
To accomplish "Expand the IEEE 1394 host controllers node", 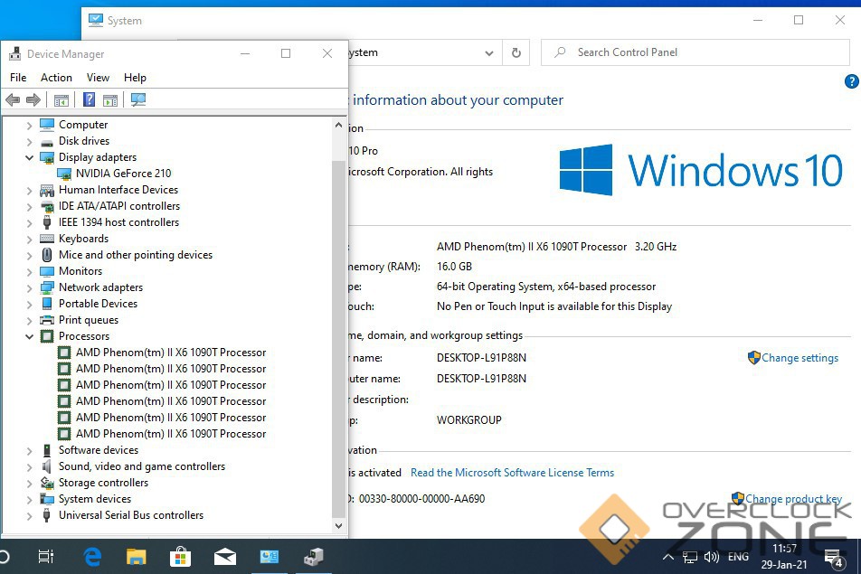I will (x=30, y=222).
